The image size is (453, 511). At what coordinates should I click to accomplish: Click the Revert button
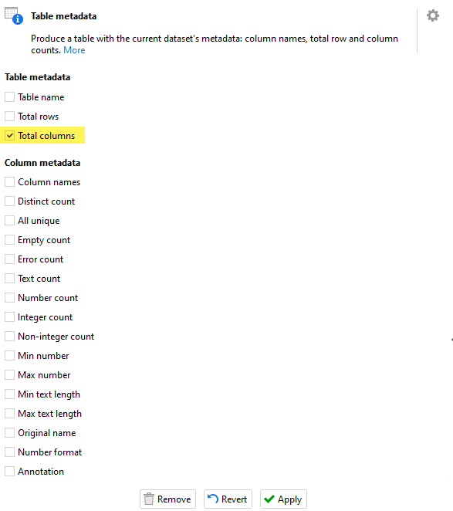(x=228, y=499)
